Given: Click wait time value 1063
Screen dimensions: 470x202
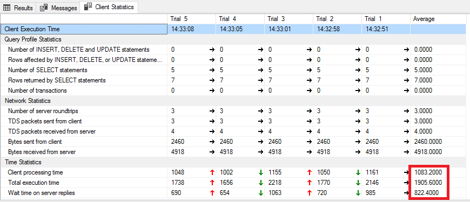Looking at the screenshot, I should tap(275, 193).
